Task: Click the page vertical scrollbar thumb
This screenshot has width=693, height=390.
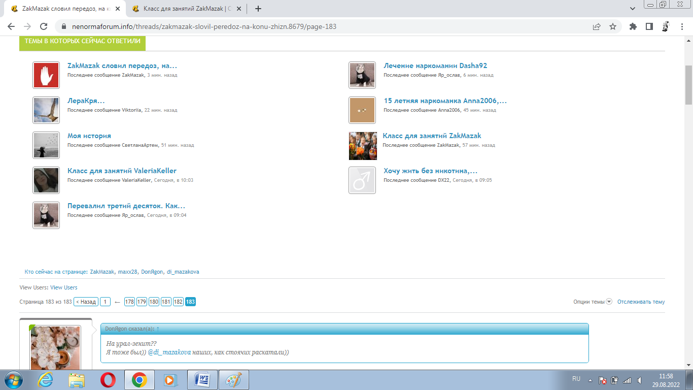Action: click(x=688, y=84)
